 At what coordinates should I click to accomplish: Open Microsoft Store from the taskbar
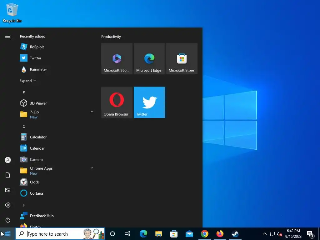point(174,234)
